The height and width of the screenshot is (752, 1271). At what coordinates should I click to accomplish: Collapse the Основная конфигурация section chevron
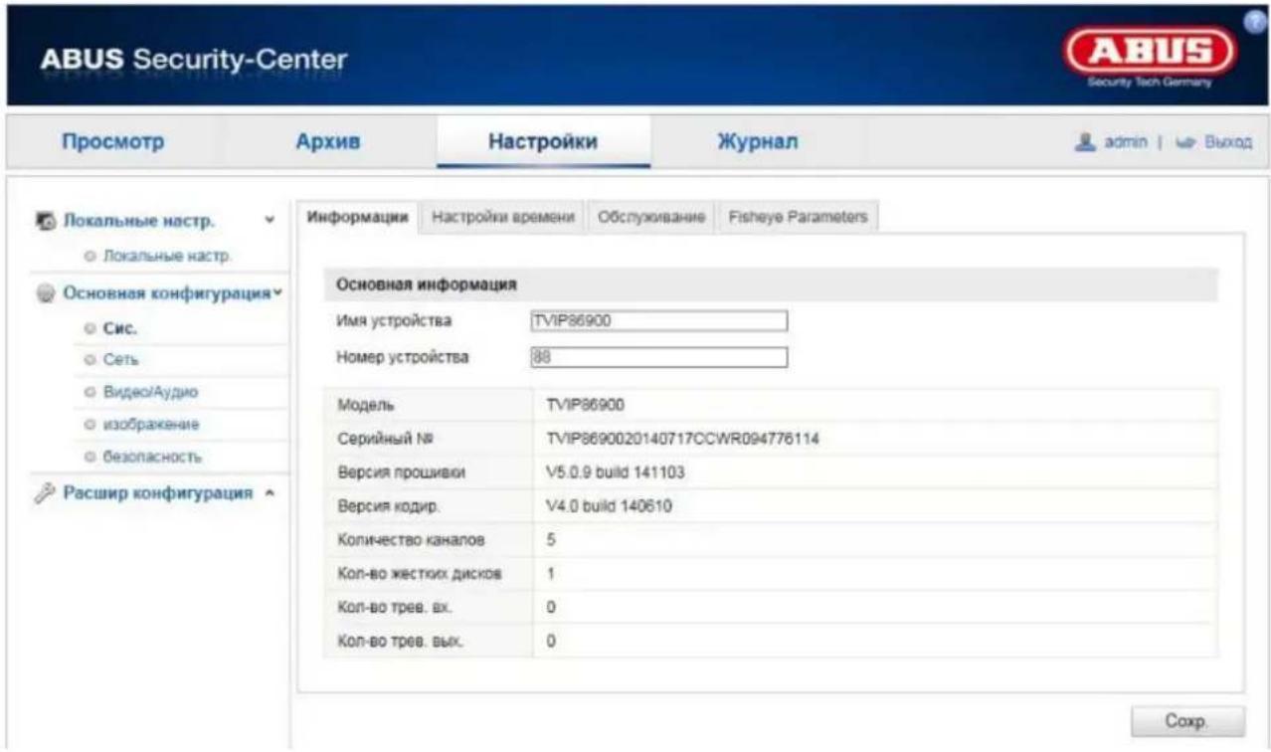pyautogui.click(x=278, y=293)
